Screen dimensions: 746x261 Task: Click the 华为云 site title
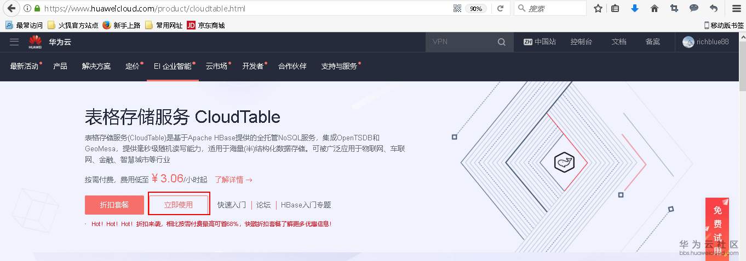pyautogui.click(x=60, y=42)
